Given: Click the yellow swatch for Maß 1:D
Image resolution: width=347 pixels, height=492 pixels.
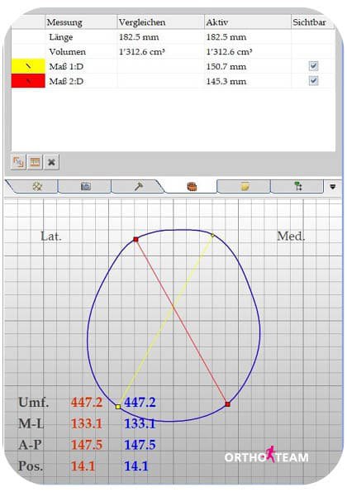Looking at the screenshot, I should [x=28, y=66].
